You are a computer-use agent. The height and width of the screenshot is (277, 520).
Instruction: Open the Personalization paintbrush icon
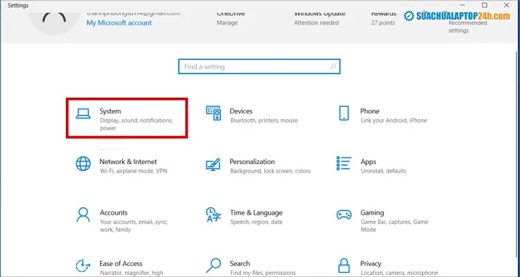[213, 164]
